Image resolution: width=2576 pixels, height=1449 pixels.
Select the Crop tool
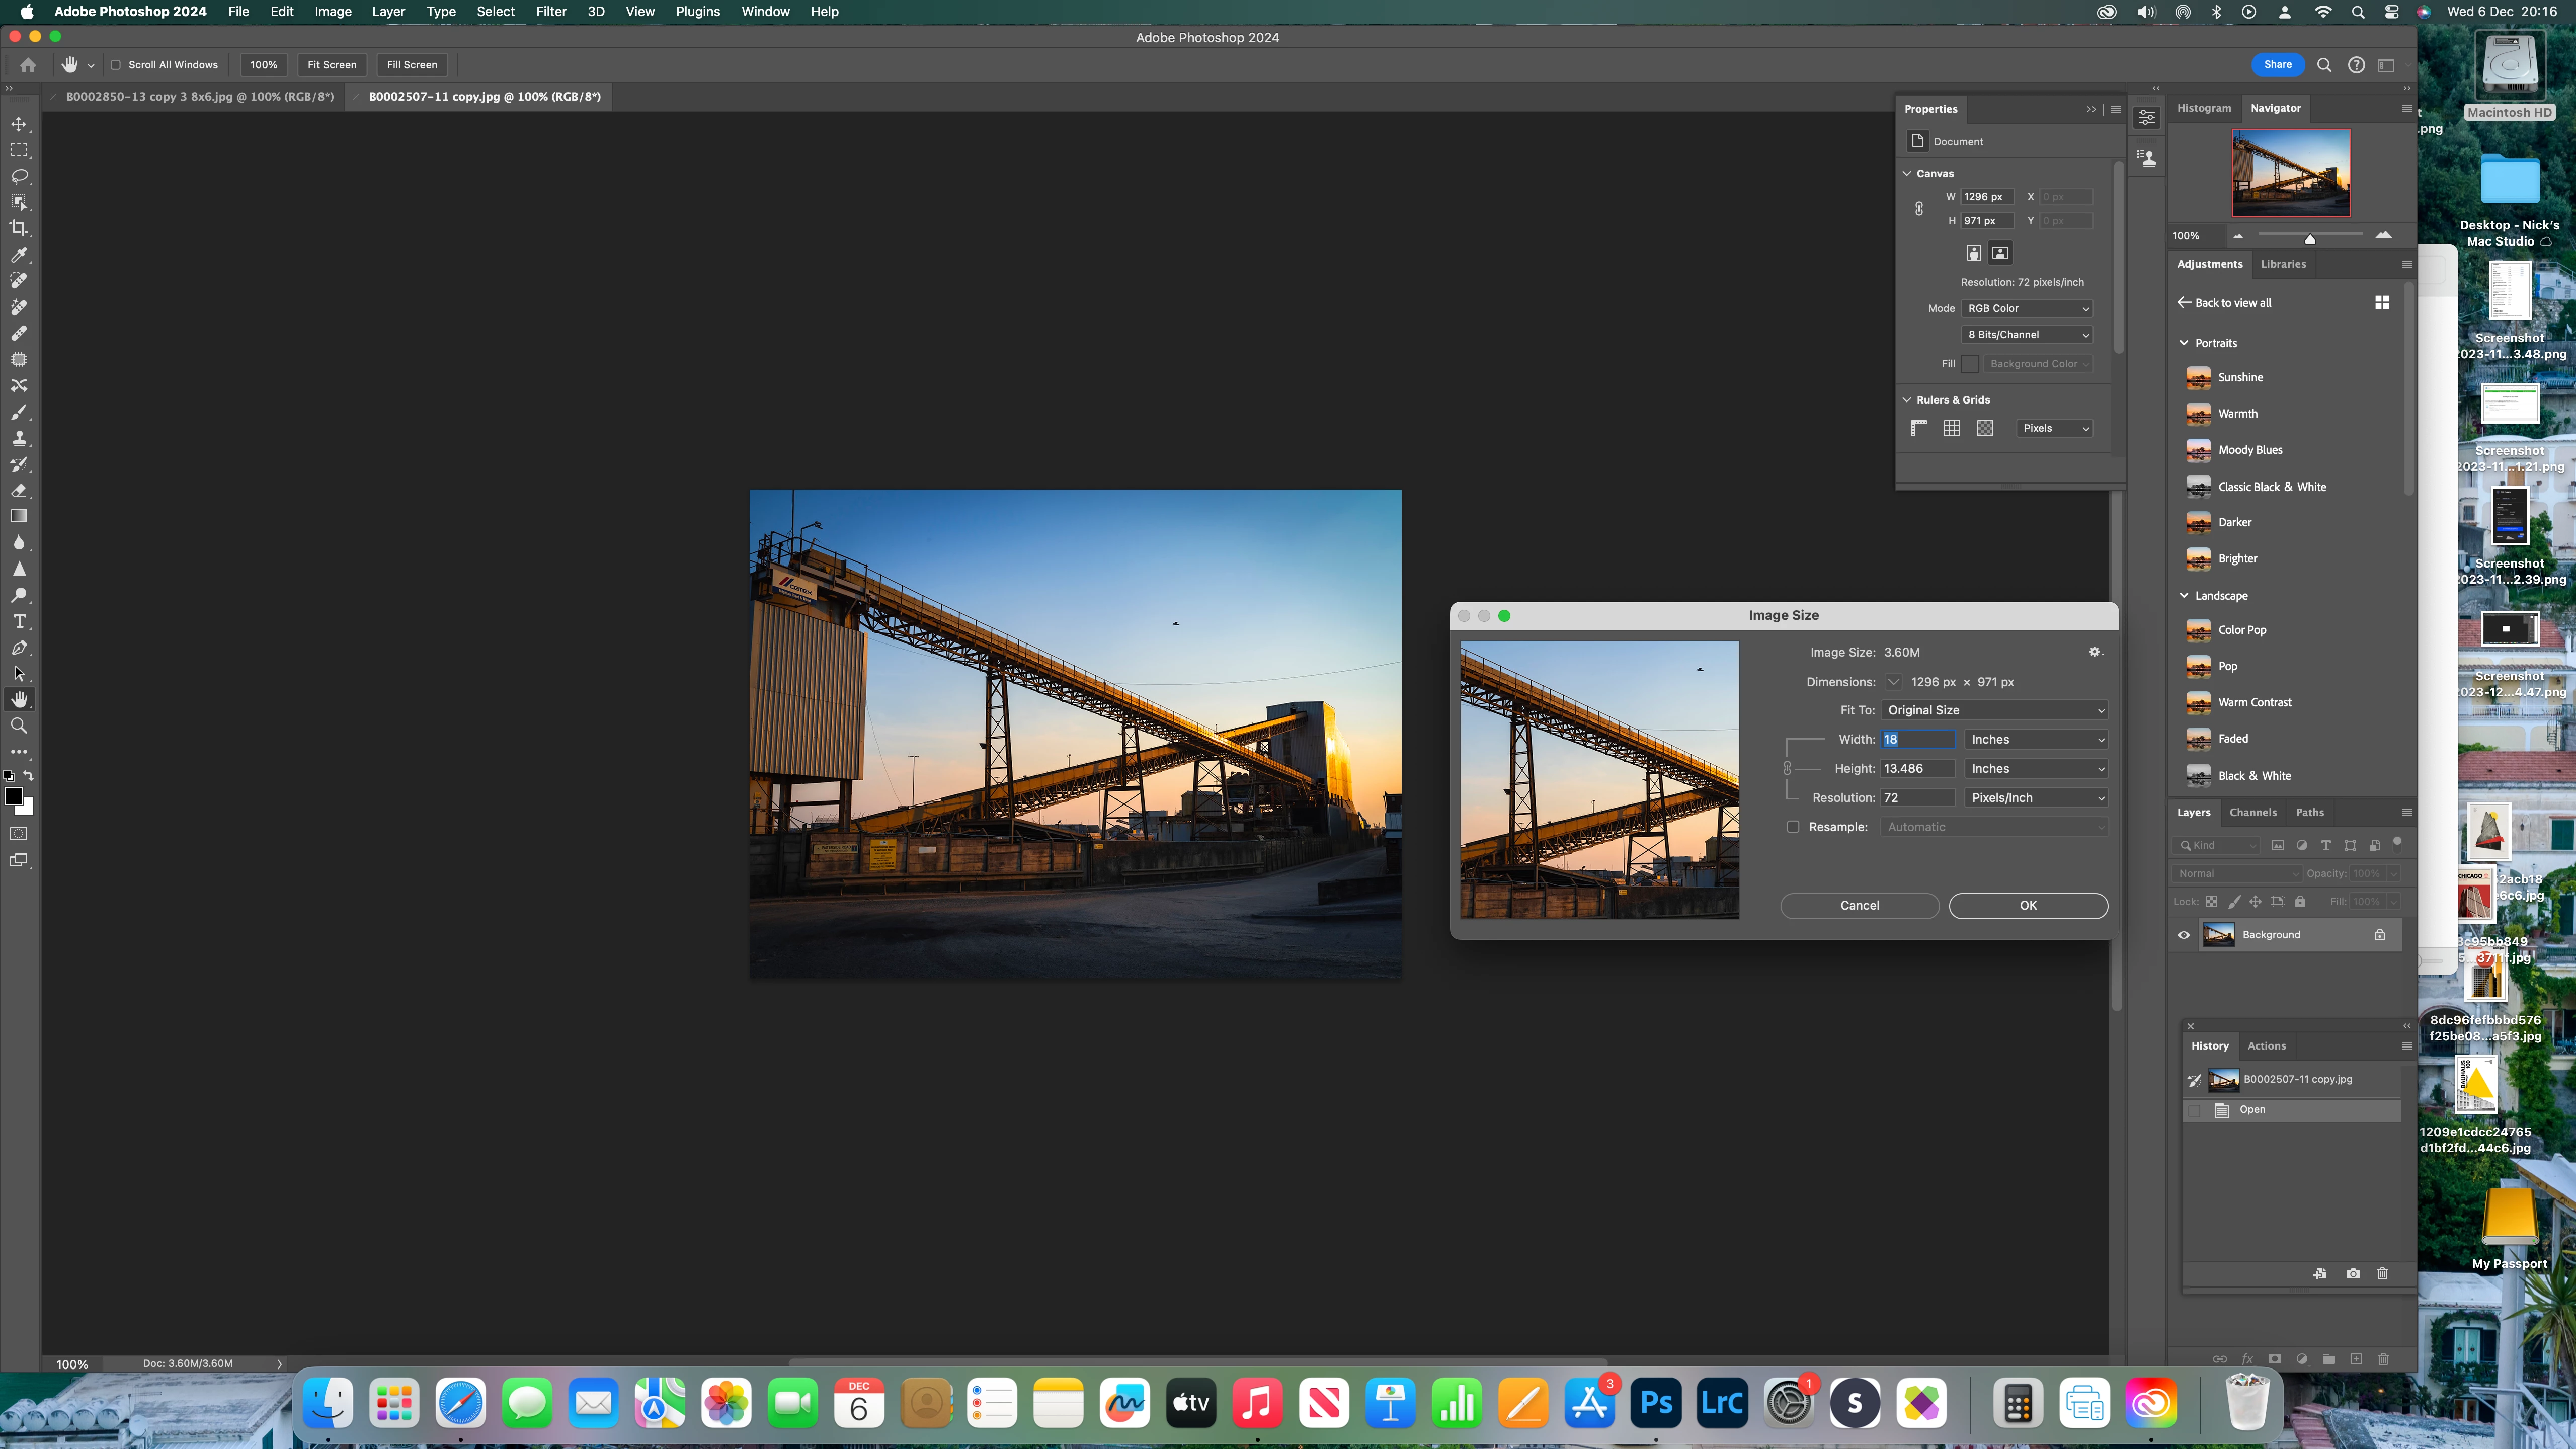tap(19, 228)
